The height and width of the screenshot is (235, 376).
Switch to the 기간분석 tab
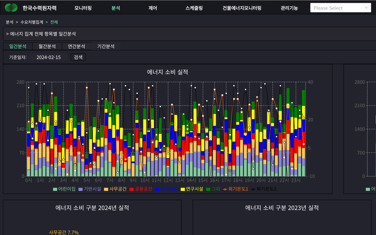[106, 46]
